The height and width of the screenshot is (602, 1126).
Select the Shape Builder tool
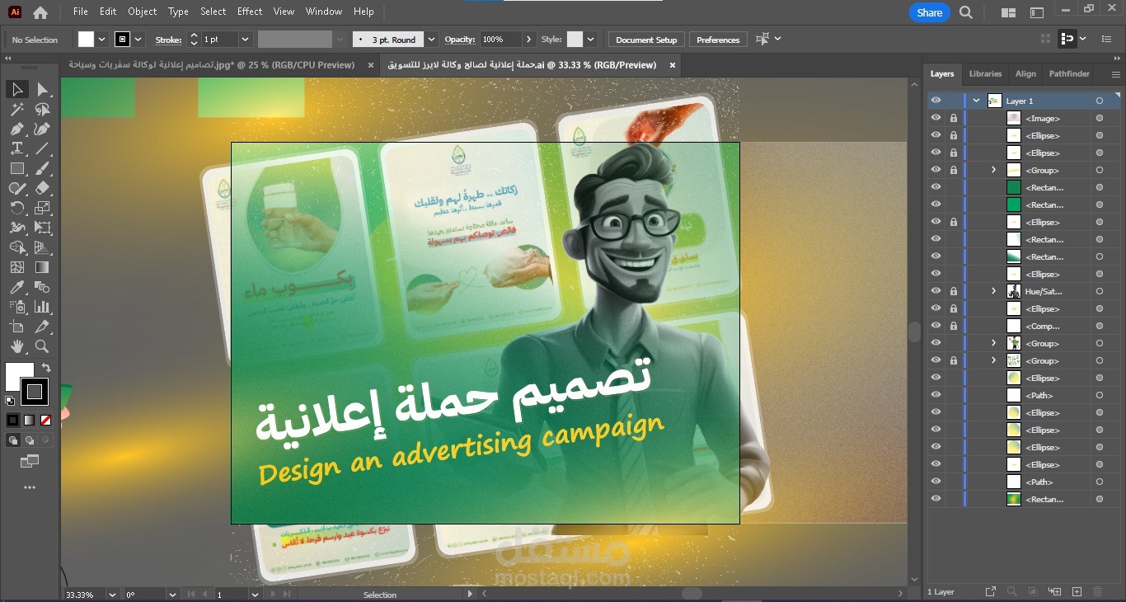16,247
